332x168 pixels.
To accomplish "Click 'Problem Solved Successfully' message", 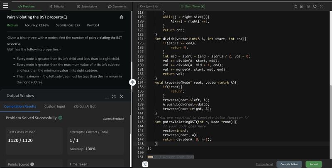I will tap(31, 118).
